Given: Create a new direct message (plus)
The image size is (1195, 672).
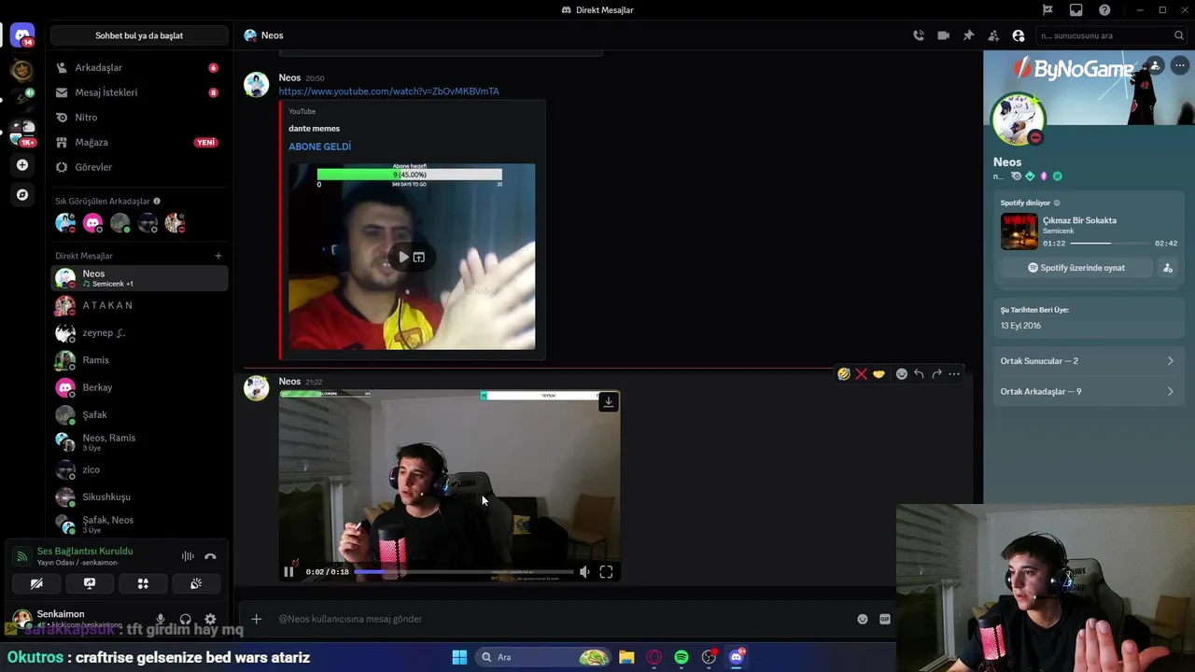Looking at the screenshot, I should [x=218, y=256].
